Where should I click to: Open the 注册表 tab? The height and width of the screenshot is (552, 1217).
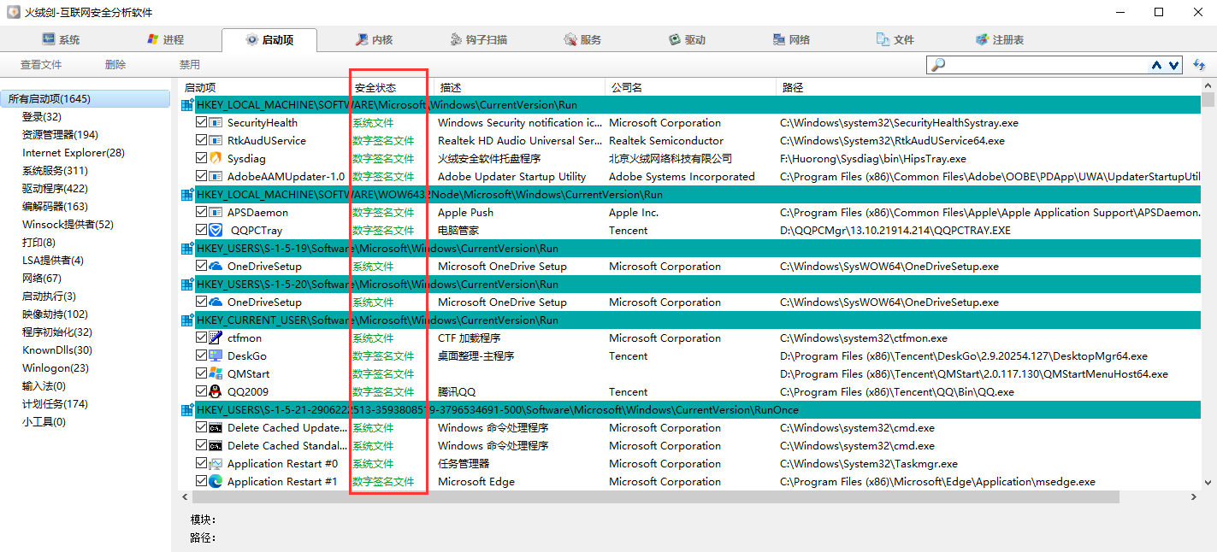(999, 40)
